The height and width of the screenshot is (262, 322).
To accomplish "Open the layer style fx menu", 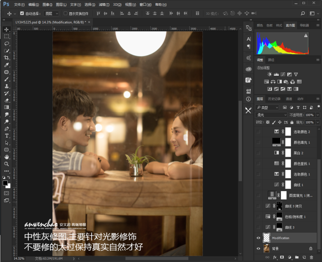I will click(x=275, y=257).
